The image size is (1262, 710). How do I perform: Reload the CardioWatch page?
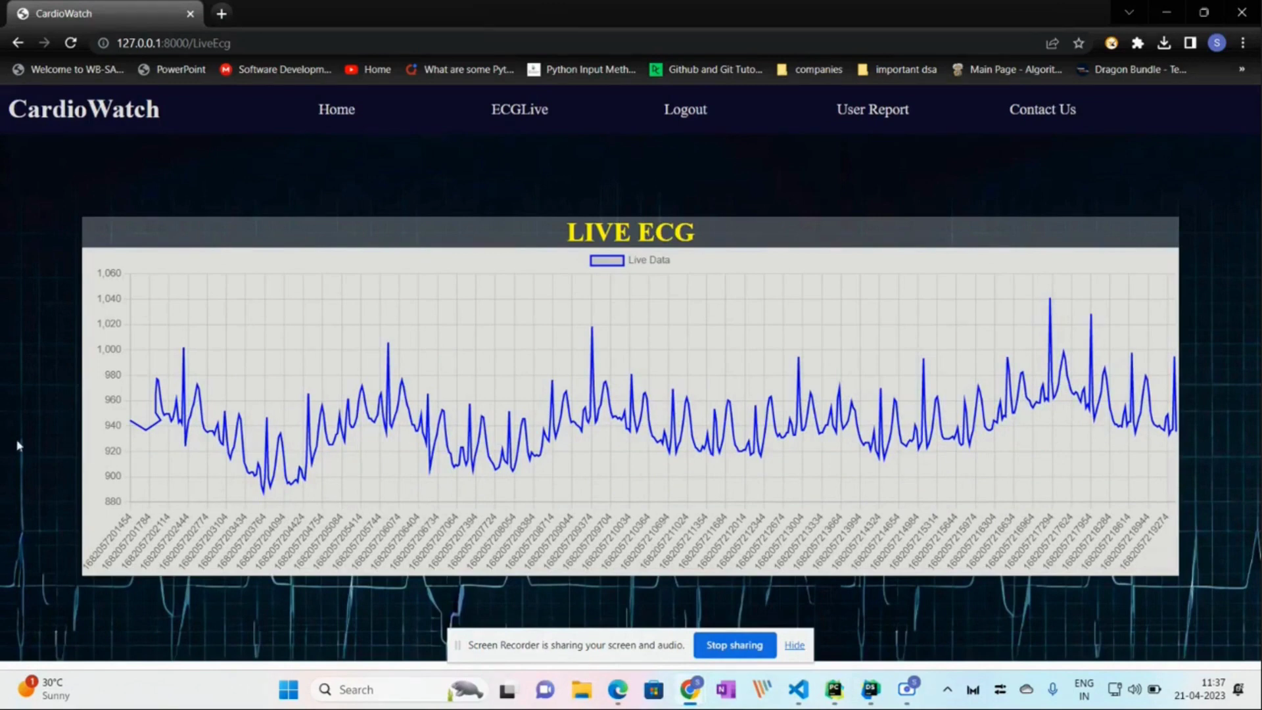(x=71, y=43)
